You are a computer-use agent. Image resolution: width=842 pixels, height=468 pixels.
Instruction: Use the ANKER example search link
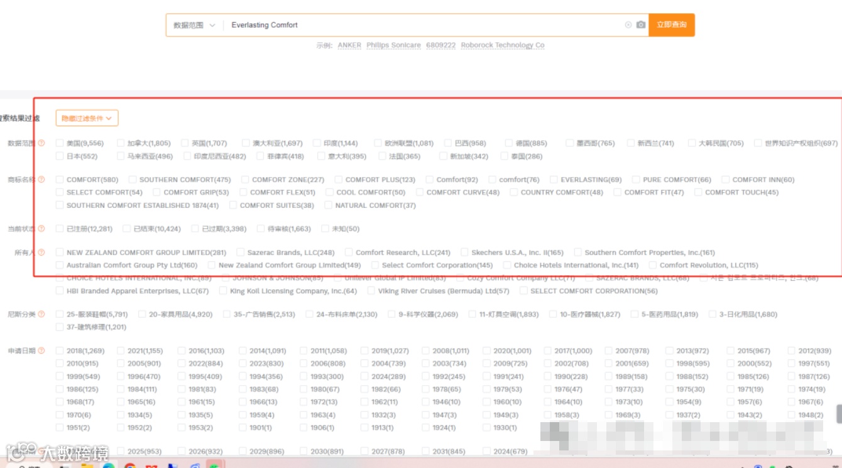(349, 45)
